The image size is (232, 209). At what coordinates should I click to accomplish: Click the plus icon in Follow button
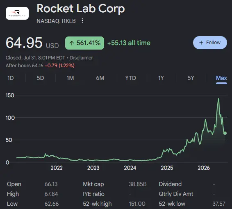click(201, 43)
